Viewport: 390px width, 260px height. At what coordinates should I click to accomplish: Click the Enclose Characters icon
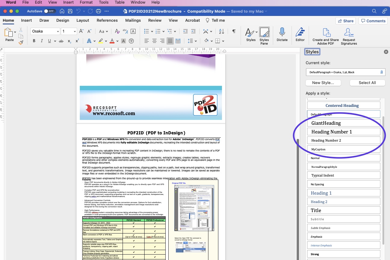pos(131,41)
